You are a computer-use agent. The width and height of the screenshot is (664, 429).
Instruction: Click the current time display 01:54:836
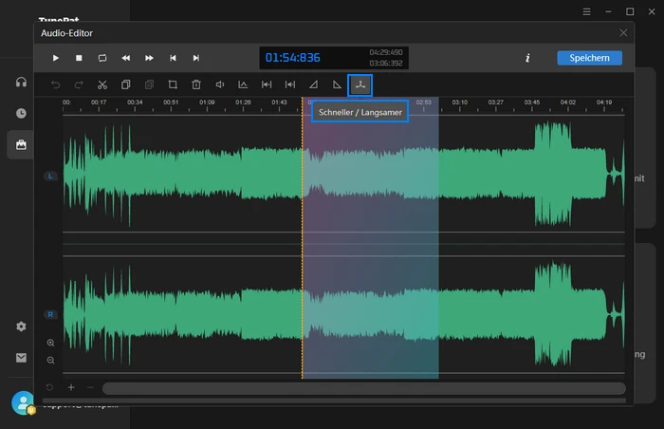pyautogui.click(x=292, y=58)
